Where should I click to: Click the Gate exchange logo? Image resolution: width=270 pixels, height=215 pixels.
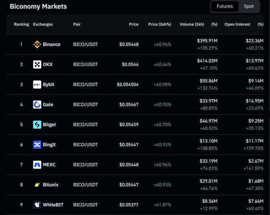(x=37, y=105)
